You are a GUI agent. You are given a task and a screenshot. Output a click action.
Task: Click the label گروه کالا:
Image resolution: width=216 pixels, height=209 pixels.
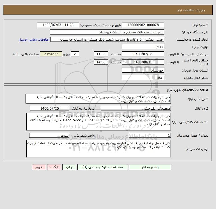[201, 109]
